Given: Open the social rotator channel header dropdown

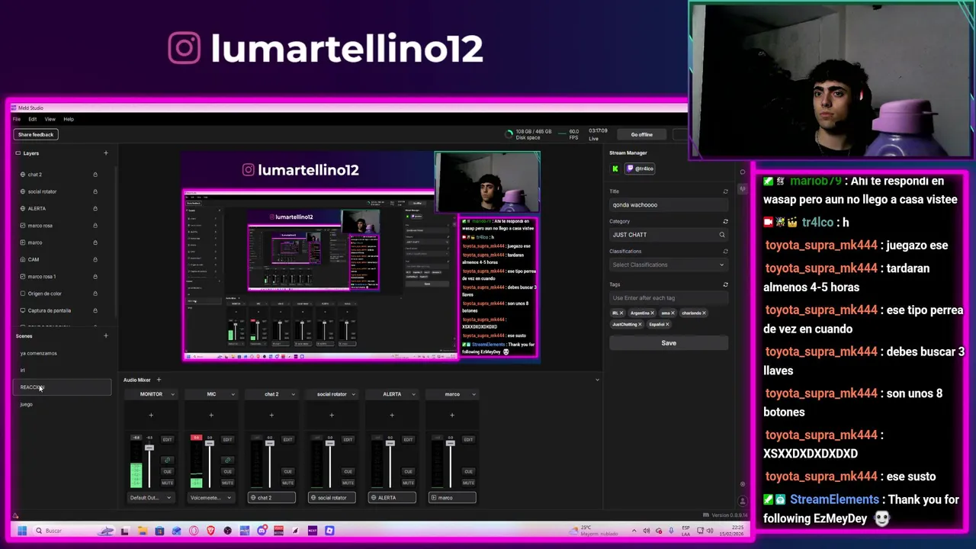Looking at the screenshot, I should pos(353,394).
